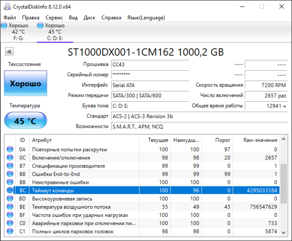Select row Ошибки End-to-End

142,174
